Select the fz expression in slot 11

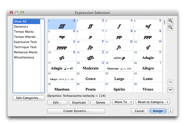point(119,45)
